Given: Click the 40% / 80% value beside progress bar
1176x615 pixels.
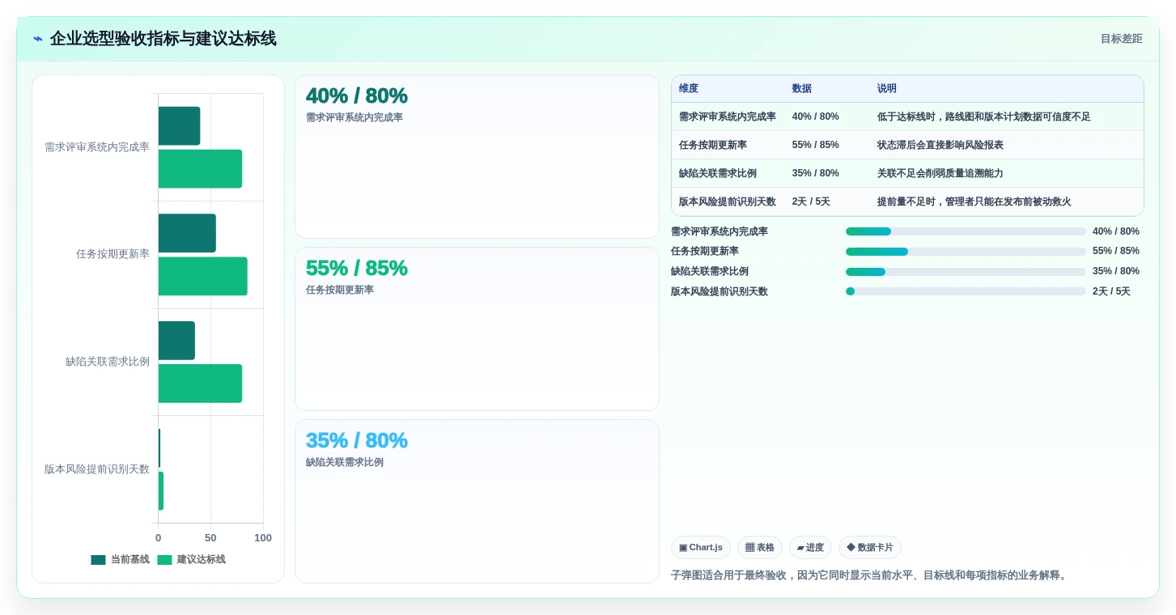Looking at the screenshot, I should 1115,231.
